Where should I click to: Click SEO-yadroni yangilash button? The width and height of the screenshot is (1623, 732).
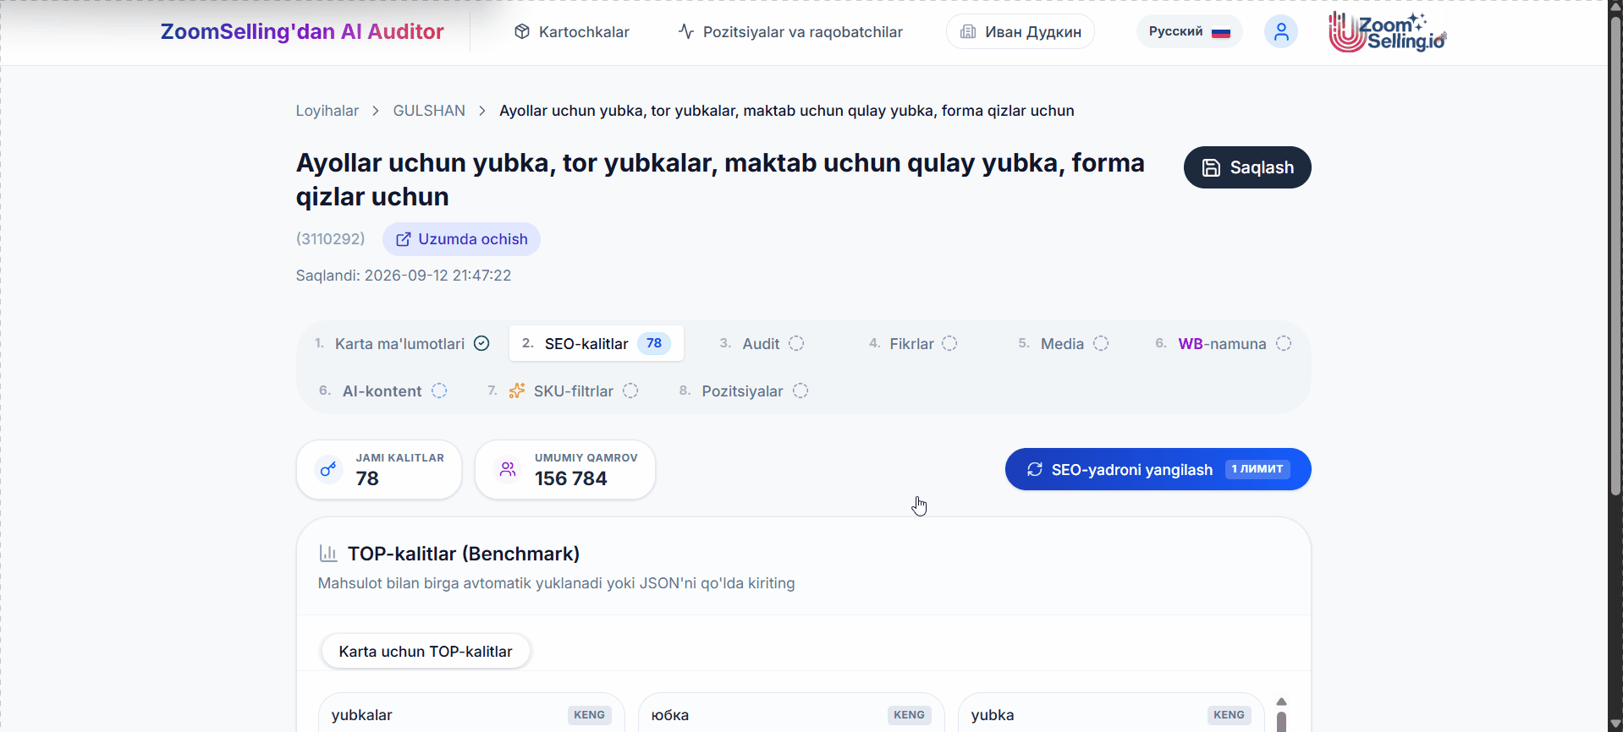(x=1158, y=469)
